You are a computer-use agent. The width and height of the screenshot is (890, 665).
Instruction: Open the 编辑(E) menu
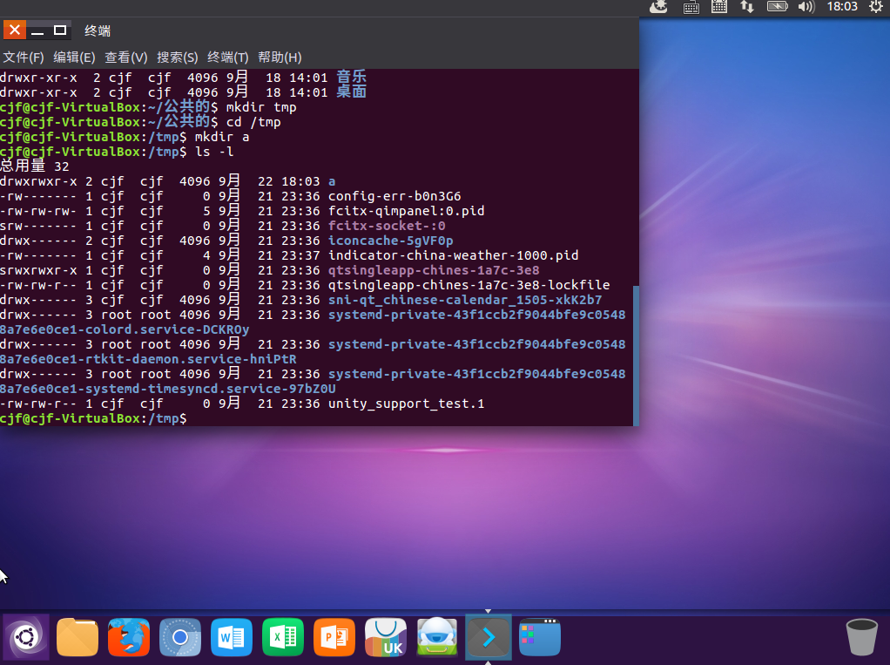tap(74, 58)
